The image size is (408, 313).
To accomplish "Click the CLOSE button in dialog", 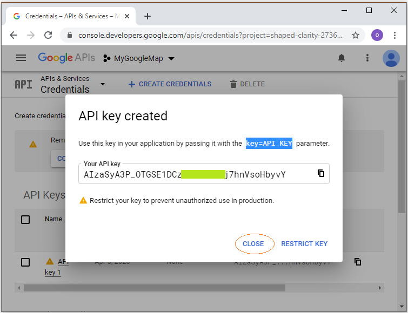I will coord(253,243).
